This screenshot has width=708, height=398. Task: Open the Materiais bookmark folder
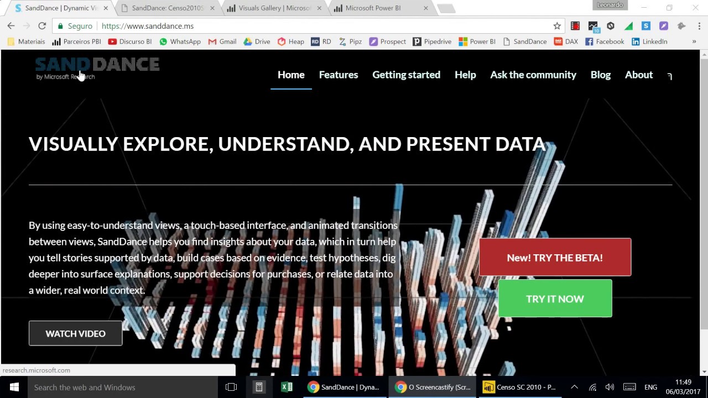[x=26, y=41]
